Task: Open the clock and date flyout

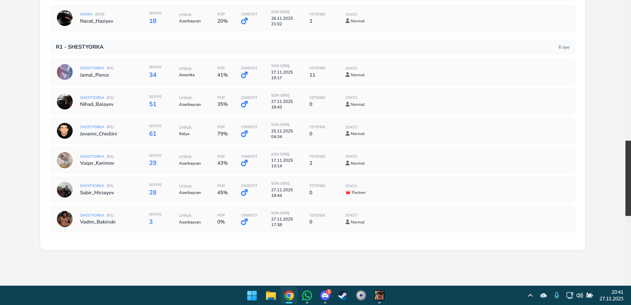Action: pyautogui.click(x=611, y=295)
